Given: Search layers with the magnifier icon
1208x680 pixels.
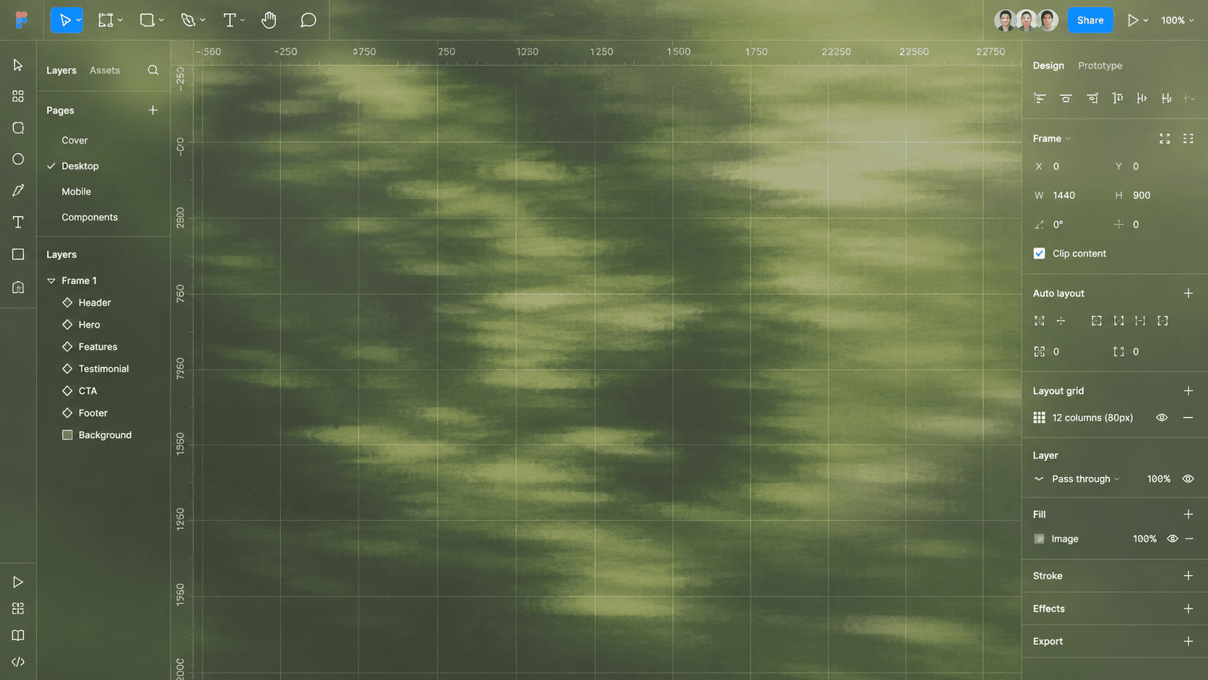Looking at the screenshot, I should pyautogui.click(x=153, y=70).
